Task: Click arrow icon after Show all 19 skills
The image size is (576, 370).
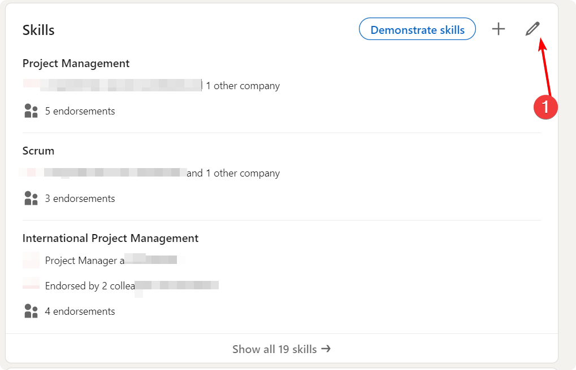Action: point(326,349)
